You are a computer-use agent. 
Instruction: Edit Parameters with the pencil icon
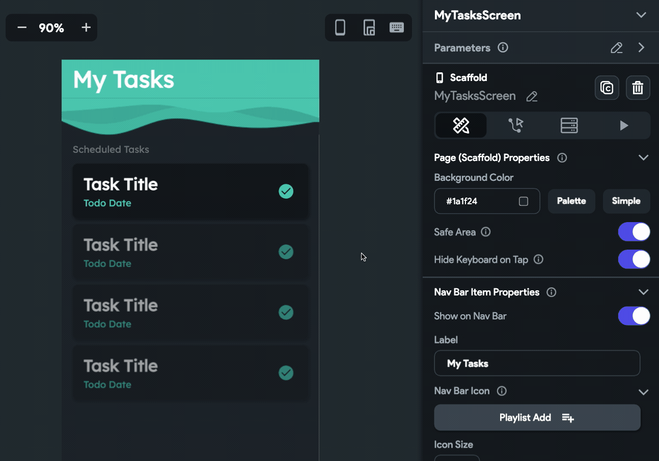tap(616, 48)
